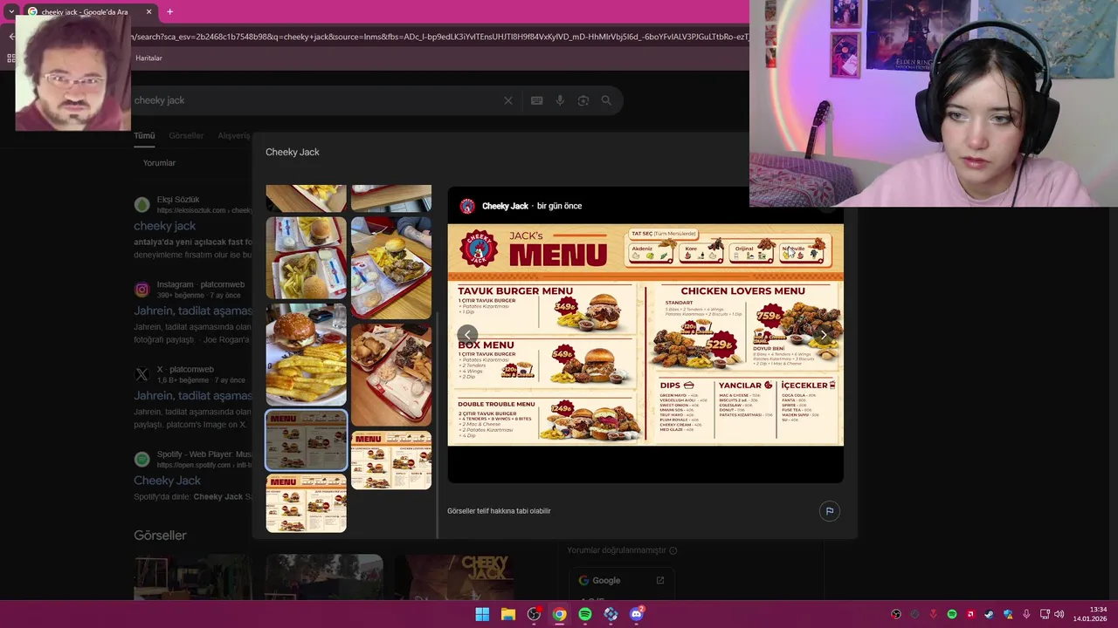Image resolution: width=1118 pixels, height=628 pixels.
Task: Click the Steam icon in system tray
Action: pyautogui.click(x=989, y=614)
